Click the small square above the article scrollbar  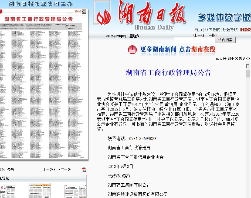pyautogui.click(x=248, y=66)
